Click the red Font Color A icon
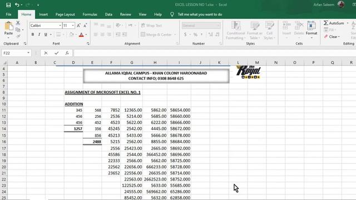 81,34
